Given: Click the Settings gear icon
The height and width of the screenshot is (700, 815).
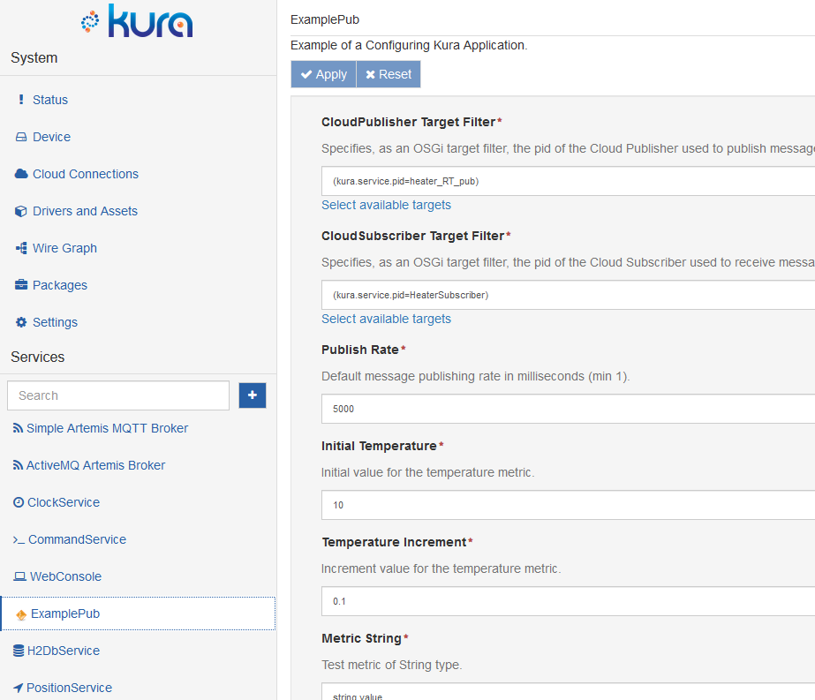Looking at the screenshot, I should coord(21,322).
